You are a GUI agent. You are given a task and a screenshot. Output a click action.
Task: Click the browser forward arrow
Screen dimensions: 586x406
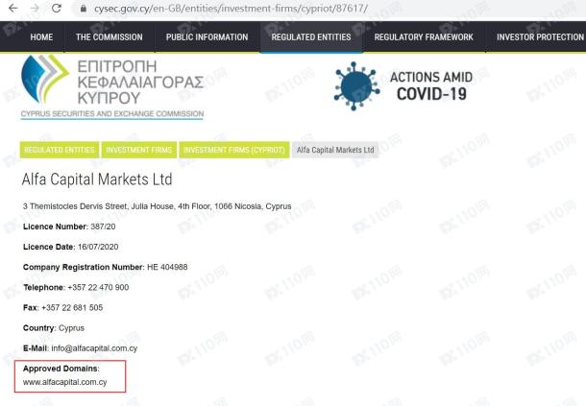35,8
